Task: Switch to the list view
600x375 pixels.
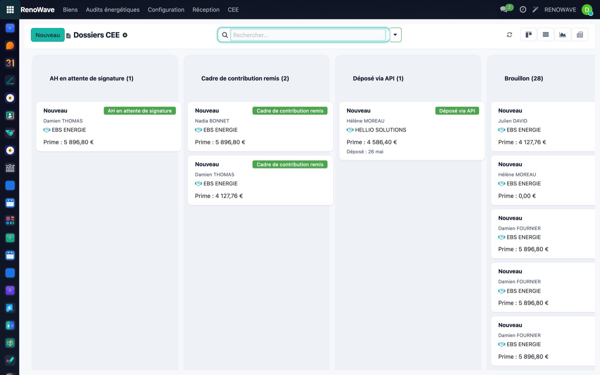Action: 546,35
